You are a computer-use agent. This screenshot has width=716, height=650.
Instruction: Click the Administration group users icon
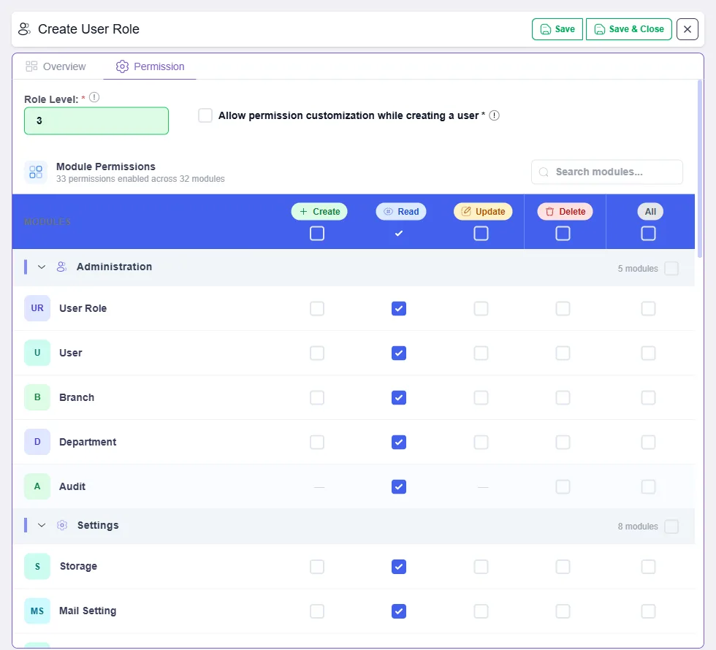tap(61, 267)
